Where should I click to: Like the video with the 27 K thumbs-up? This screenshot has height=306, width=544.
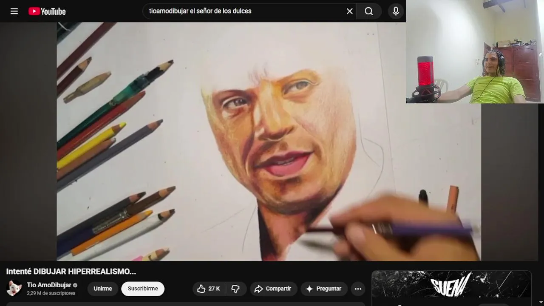209,289
